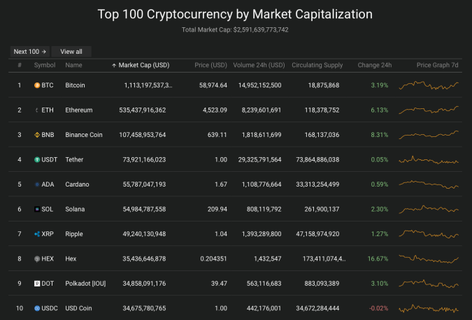Open the Ethereum name link
Viewport: 472px width, 320px height.
click(79, 110)
